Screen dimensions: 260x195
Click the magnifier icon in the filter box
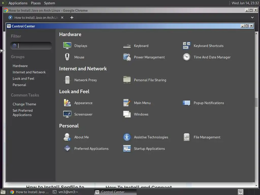(x=14, y=46)
